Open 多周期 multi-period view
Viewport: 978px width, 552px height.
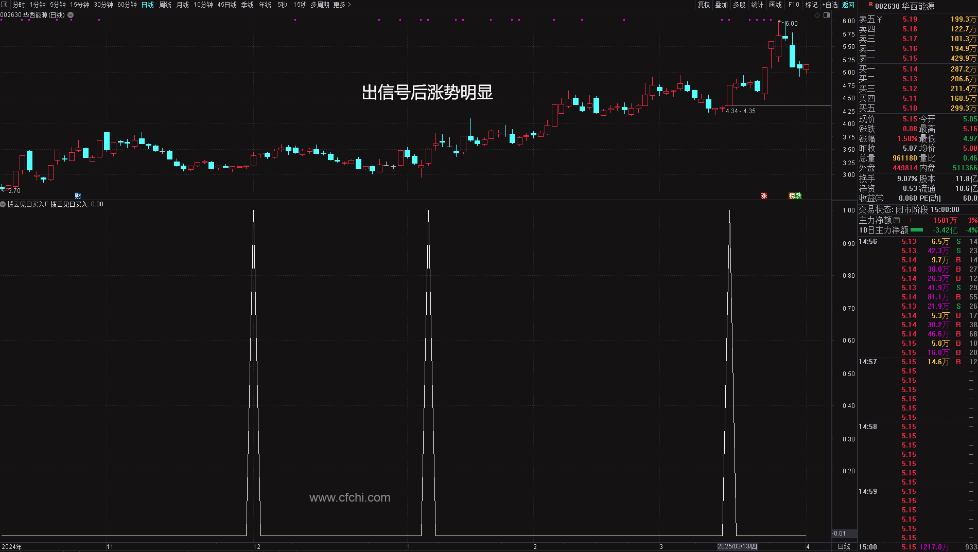320,5
